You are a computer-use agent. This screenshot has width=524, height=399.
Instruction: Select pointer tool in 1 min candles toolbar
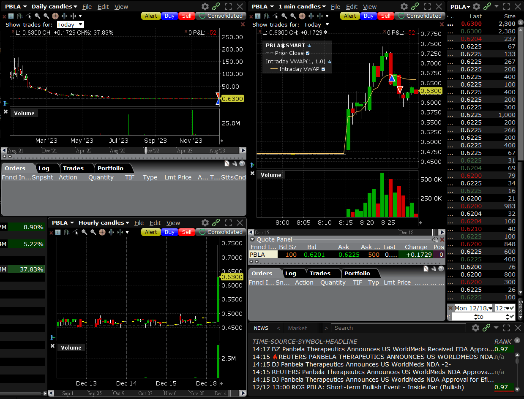tap(276, 16)
